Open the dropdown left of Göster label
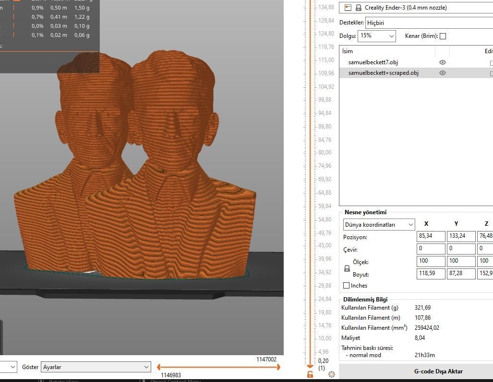Image resolution: width=493 pixels, height=382 pixels. 9,367
